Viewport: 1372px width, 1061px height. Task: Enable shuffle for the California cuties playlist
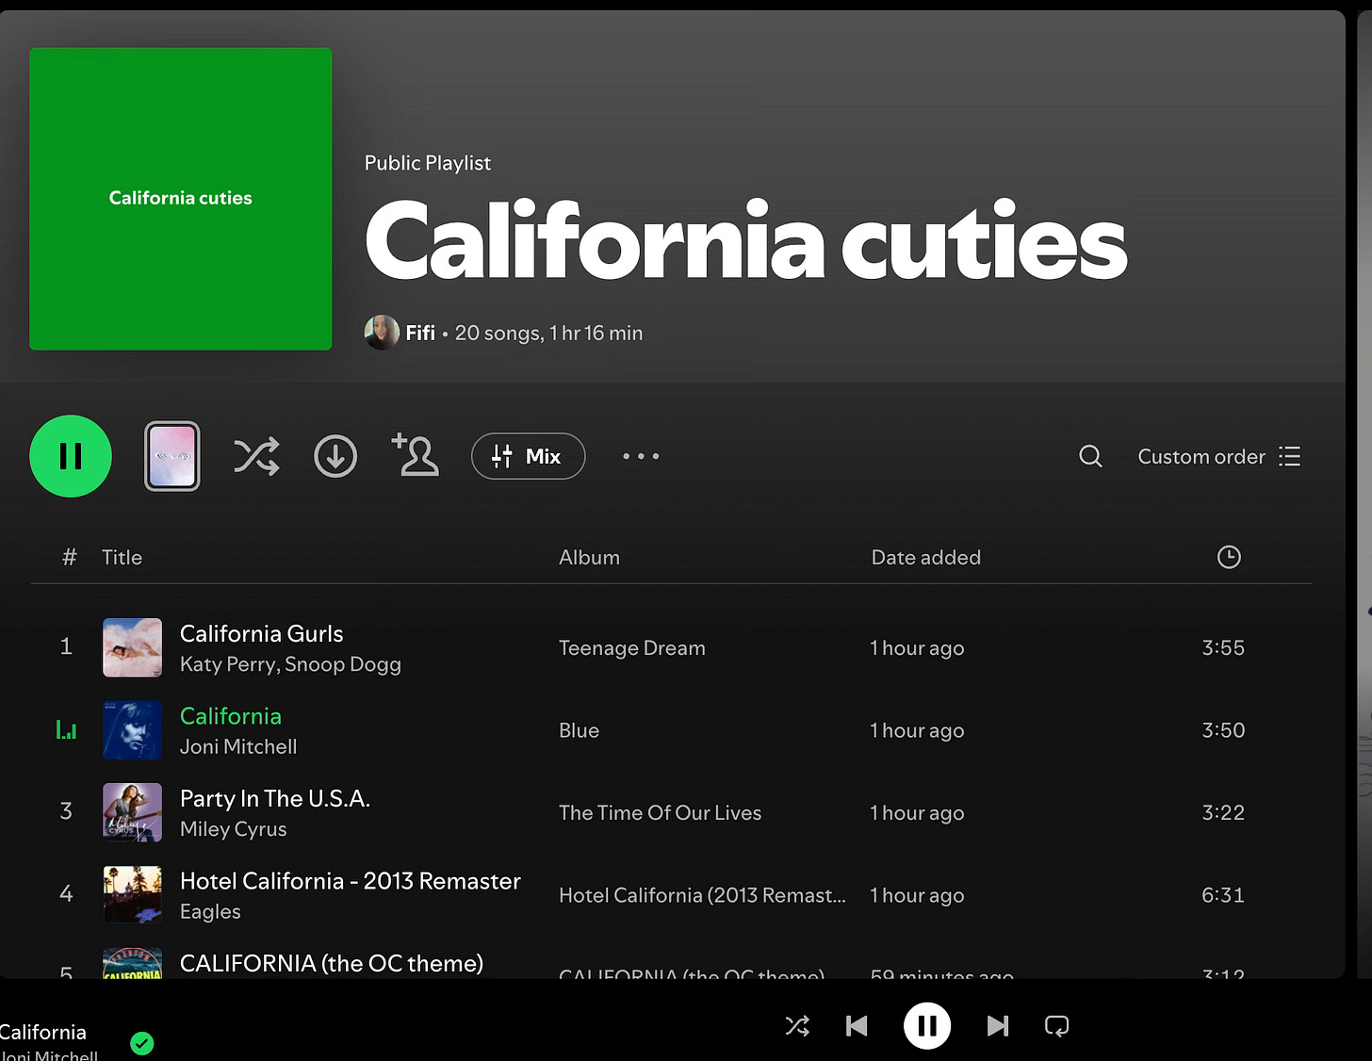click(x=256, y=456)
